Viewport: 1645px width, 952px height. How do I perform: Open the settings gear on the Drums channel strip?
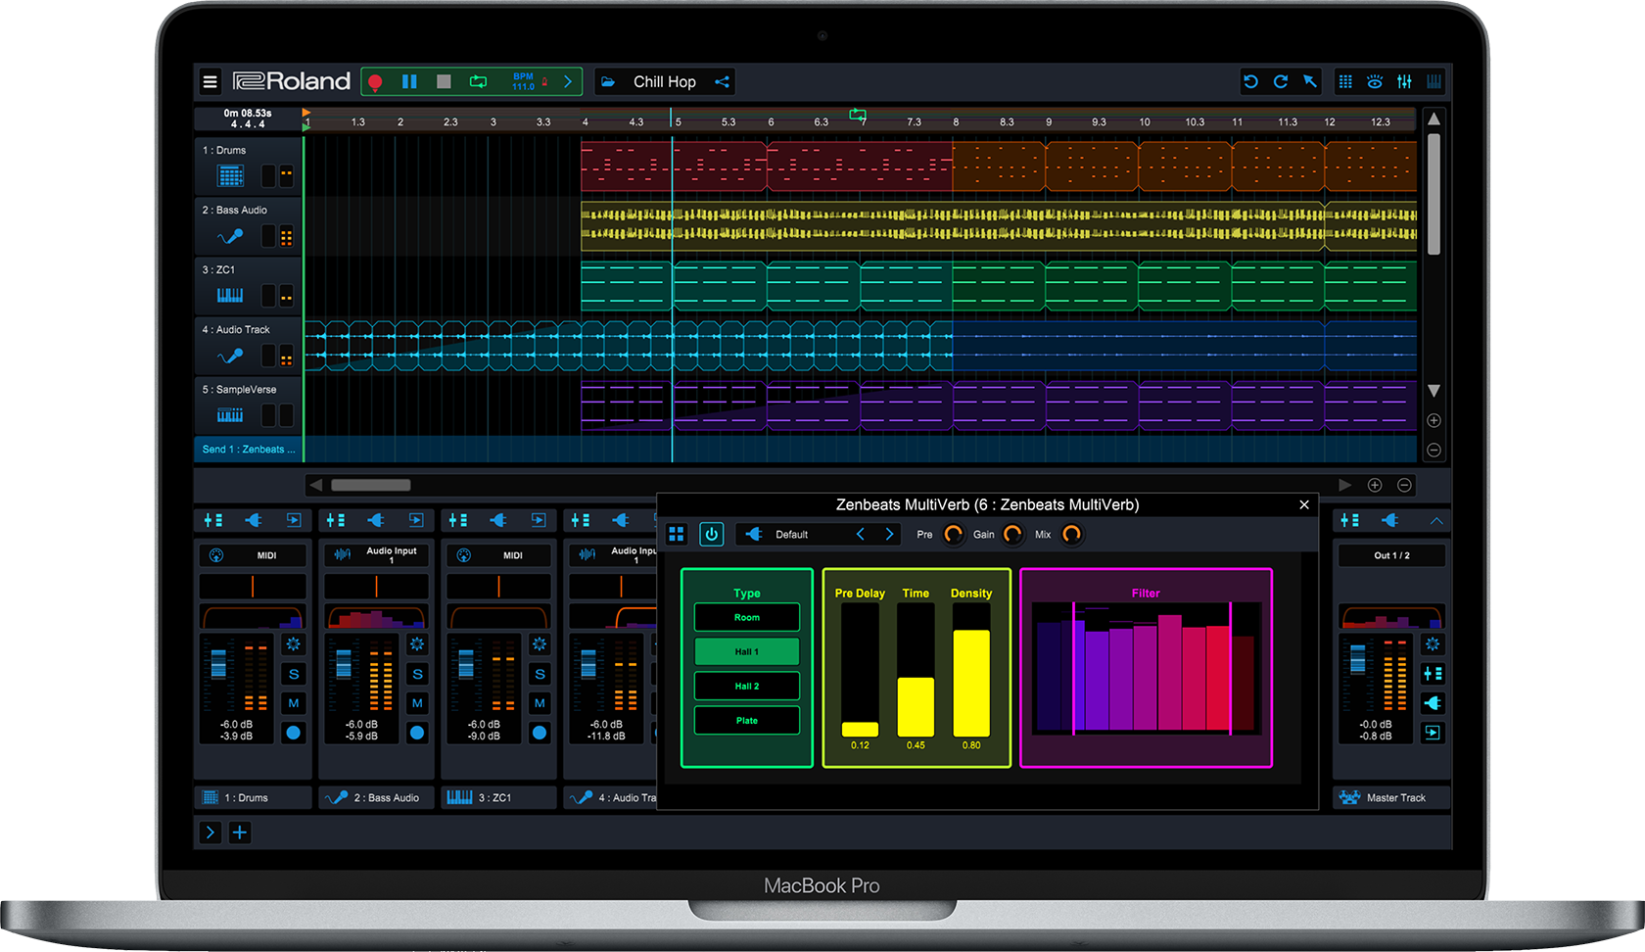(x=294, y=644)
